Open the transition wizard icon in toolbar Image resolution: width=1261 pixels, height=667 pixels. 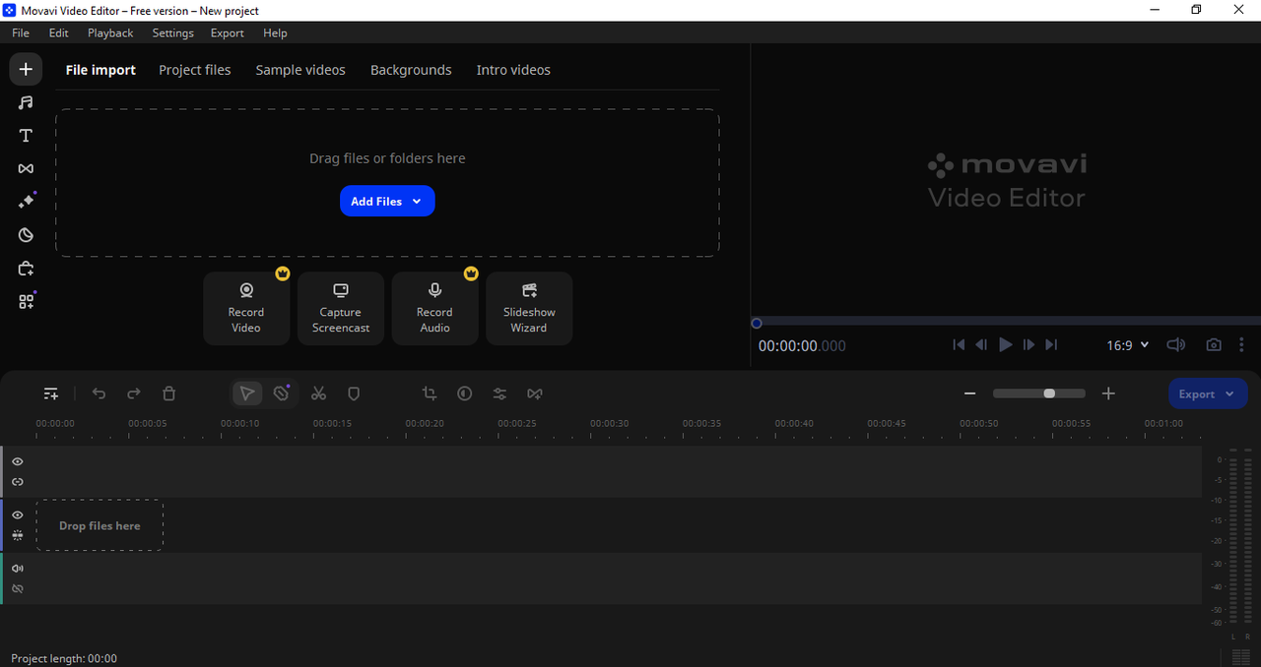click(535, 394)
